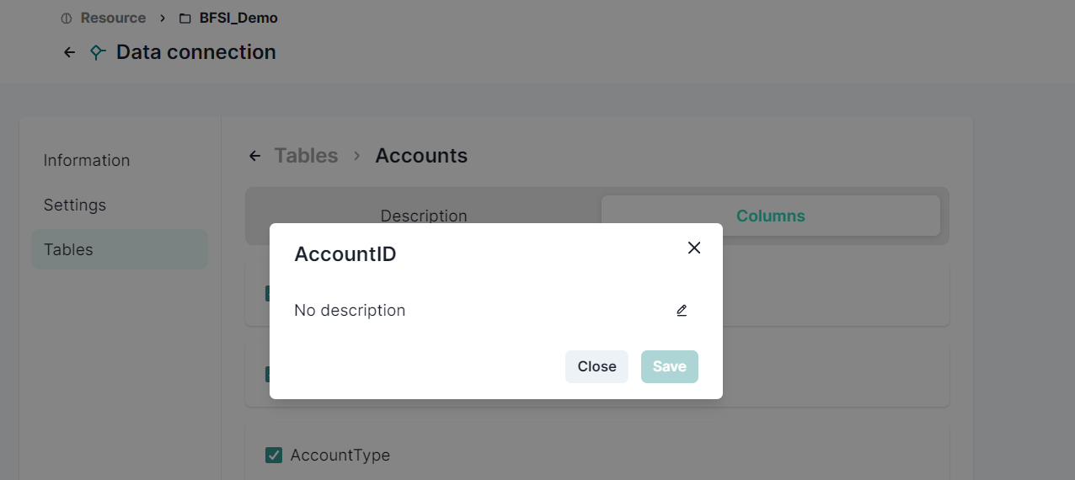Open Information in the left sidebar
The width and height of the screenshot is (1075, 480).
[87, 160]
